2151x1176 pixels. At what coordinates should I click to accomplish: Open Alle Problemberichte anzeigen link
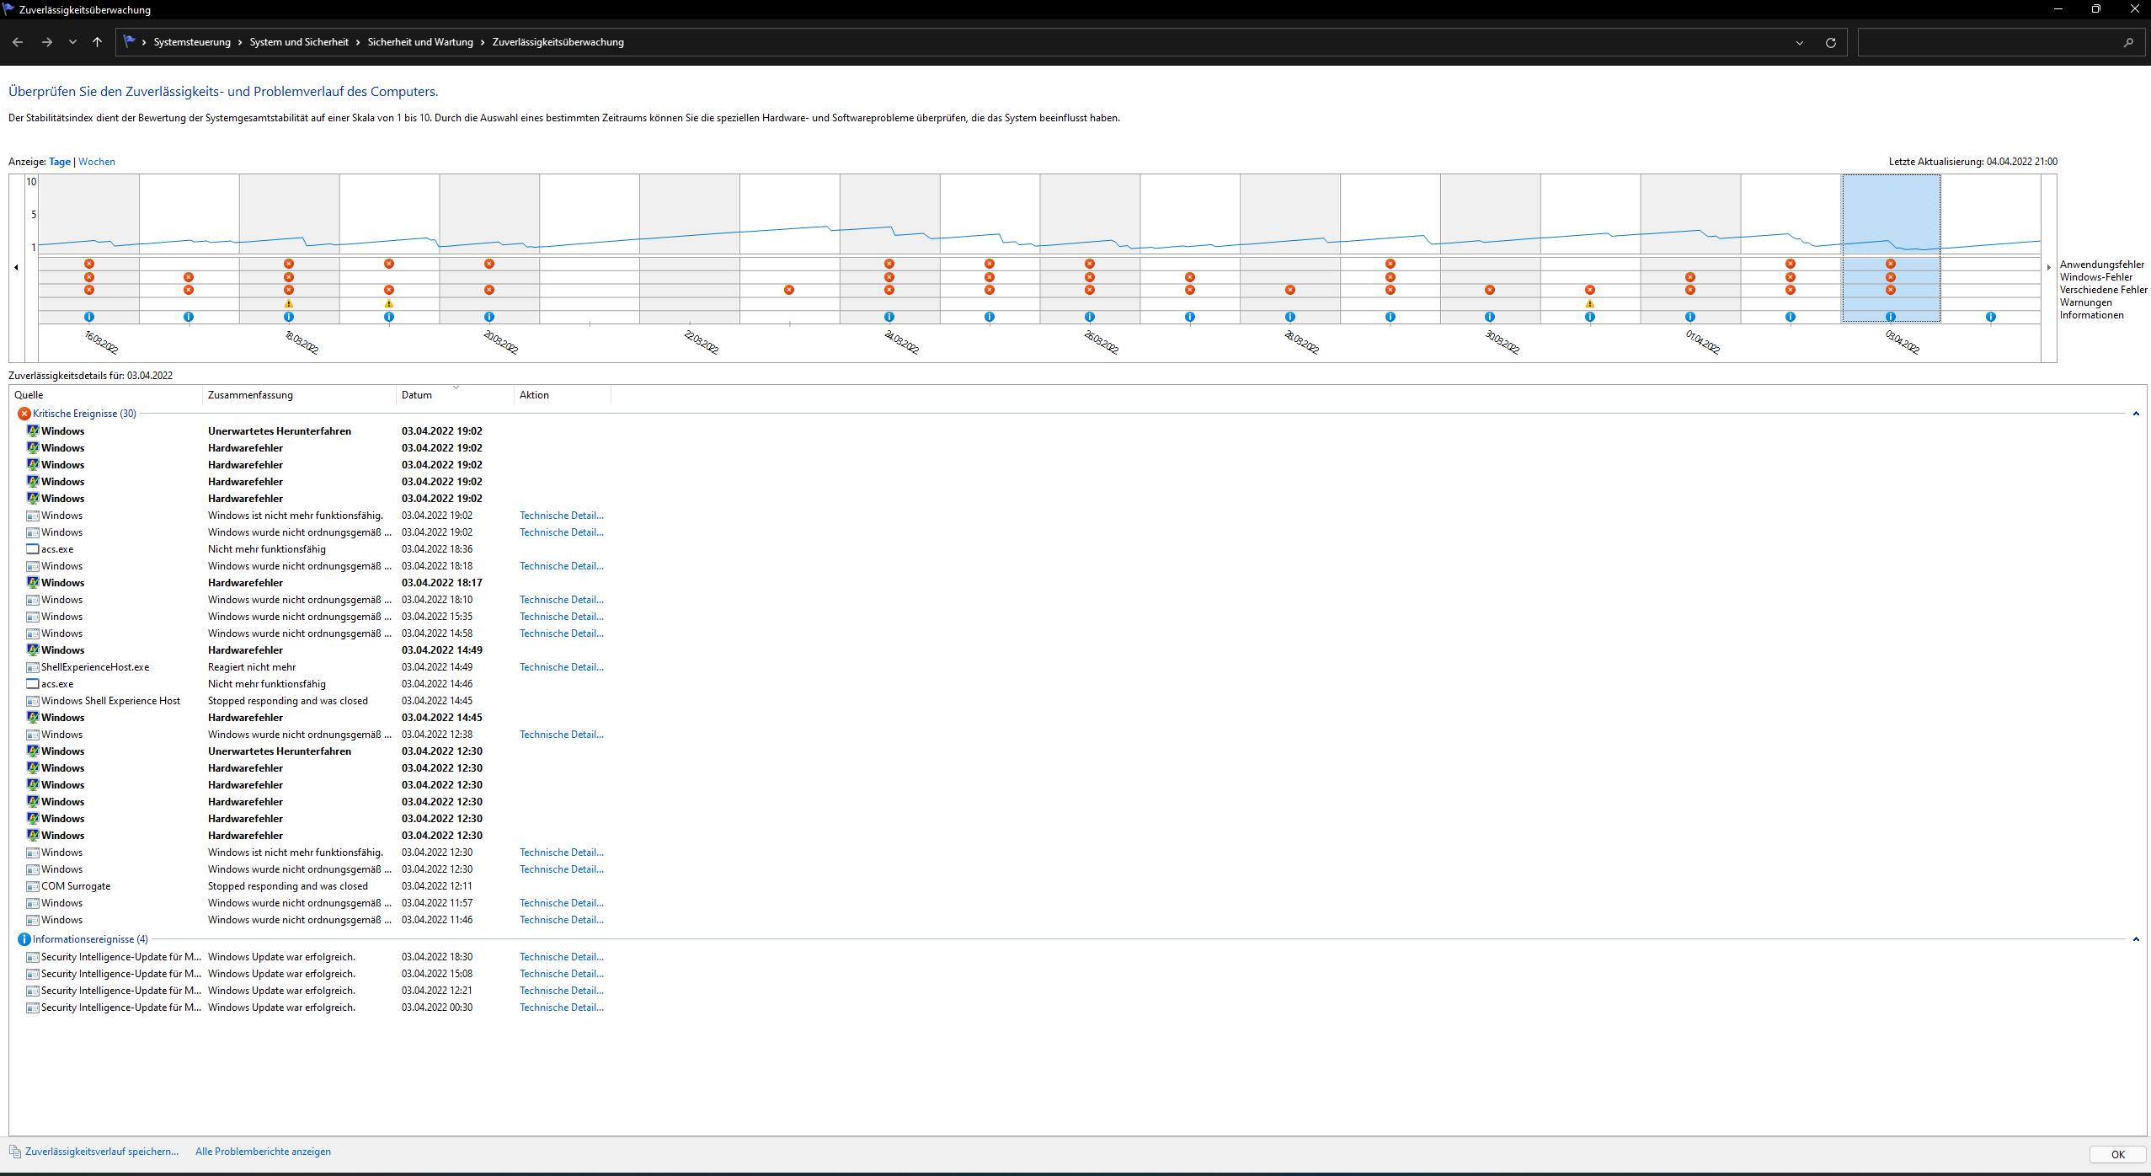click(x=263, y=1152)
